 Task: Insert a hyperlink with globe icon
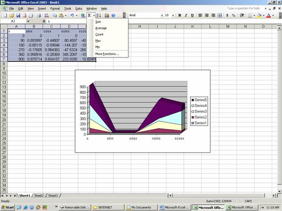click(83, 16)
